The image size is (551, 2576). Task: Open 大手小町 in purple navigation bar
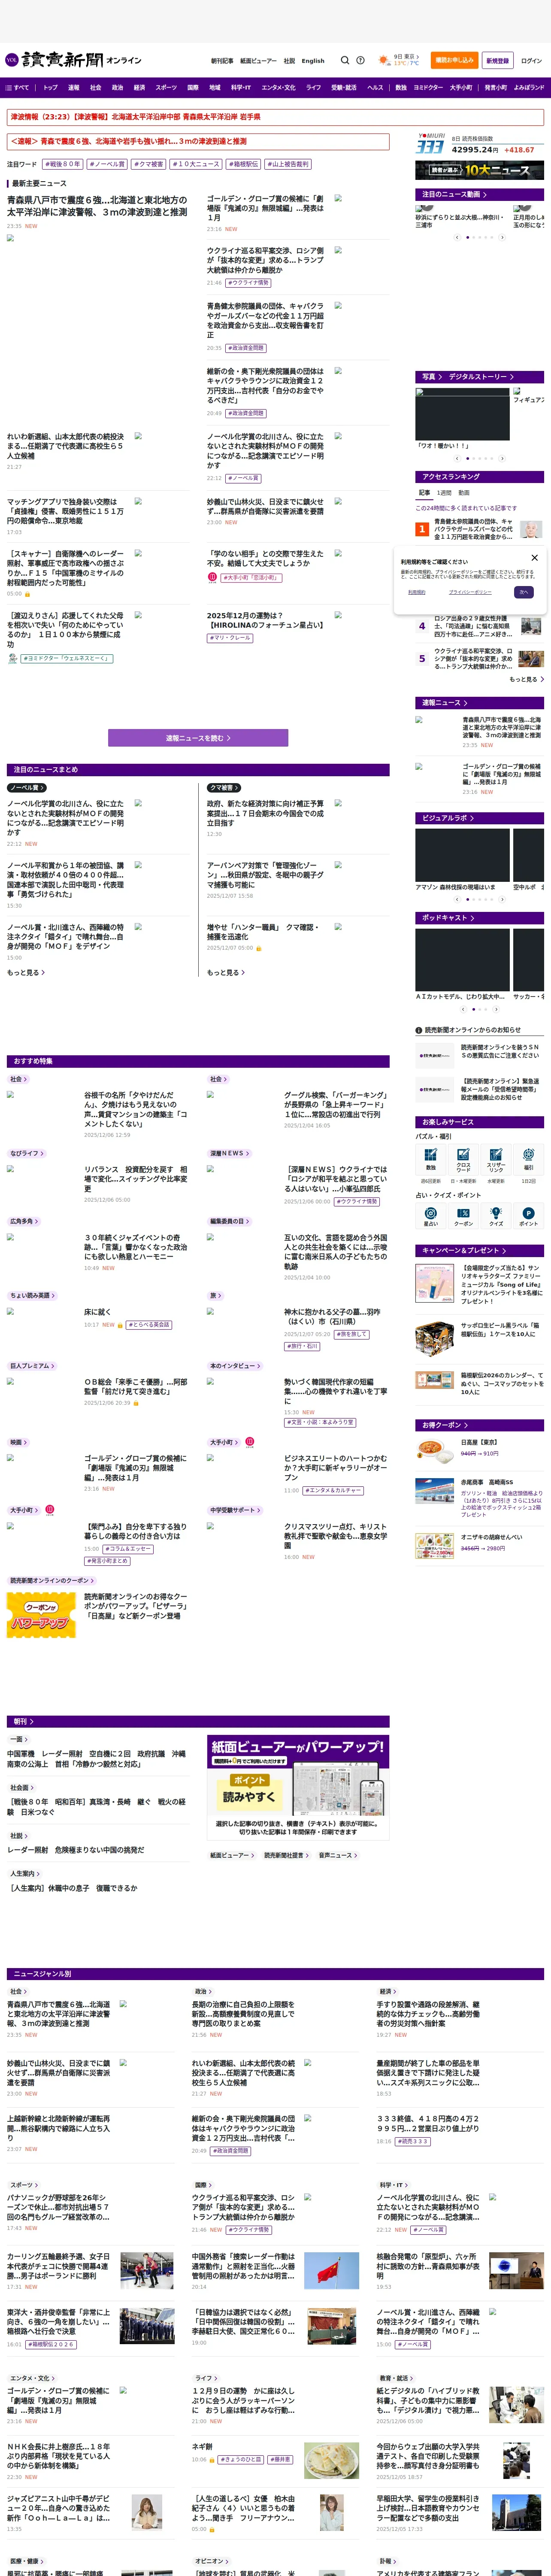click(461, 87)
